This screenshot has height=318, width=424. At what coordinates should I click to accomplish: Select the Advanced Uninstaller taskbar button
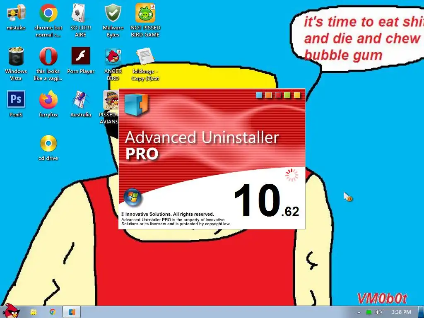point(72,312)
